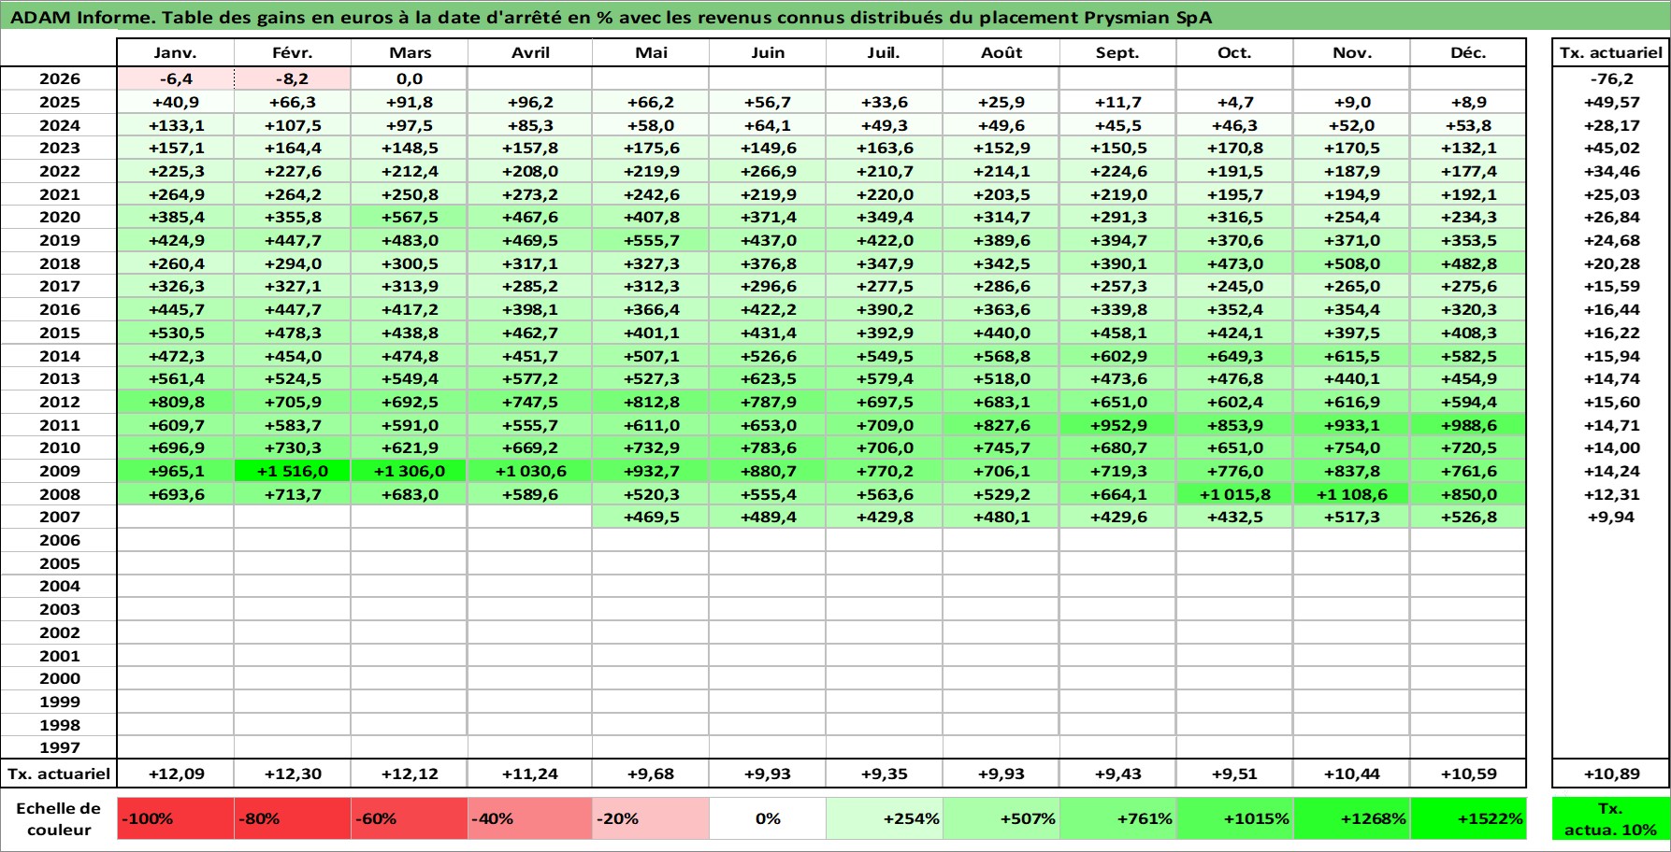
Task: Select the 1997 row label
Action: point(59,747)
